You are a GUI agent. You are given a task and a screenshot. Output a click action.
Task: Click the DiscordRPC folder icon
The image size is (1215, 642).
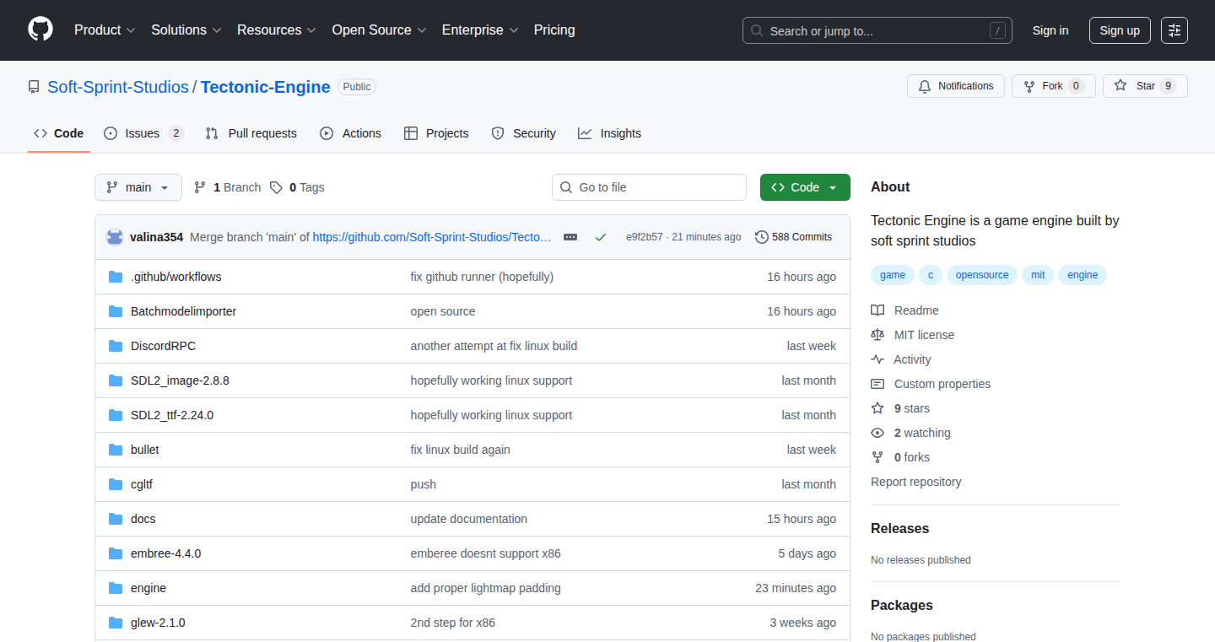[x=116, y=346]
